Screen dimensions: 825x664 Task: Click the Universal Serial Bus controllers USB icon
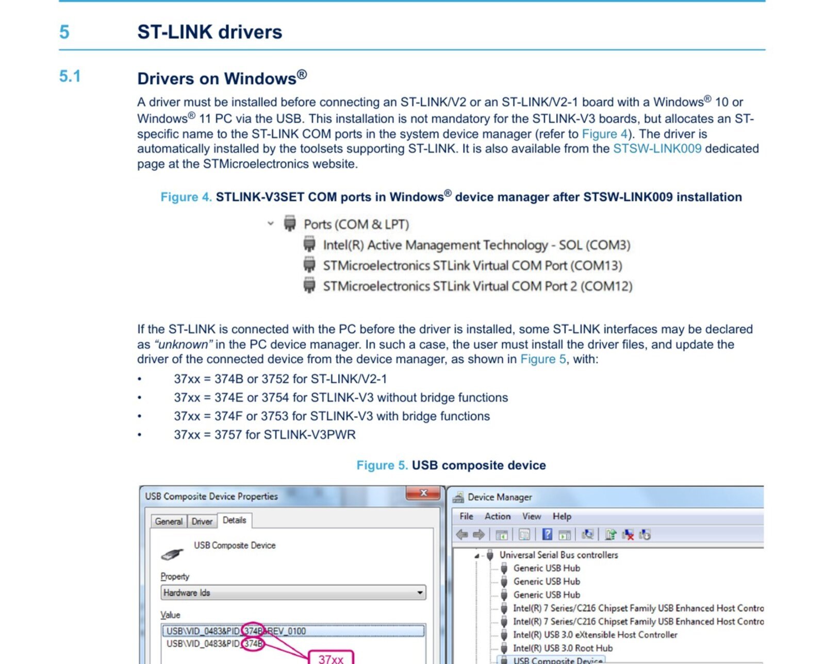point(490,555)
